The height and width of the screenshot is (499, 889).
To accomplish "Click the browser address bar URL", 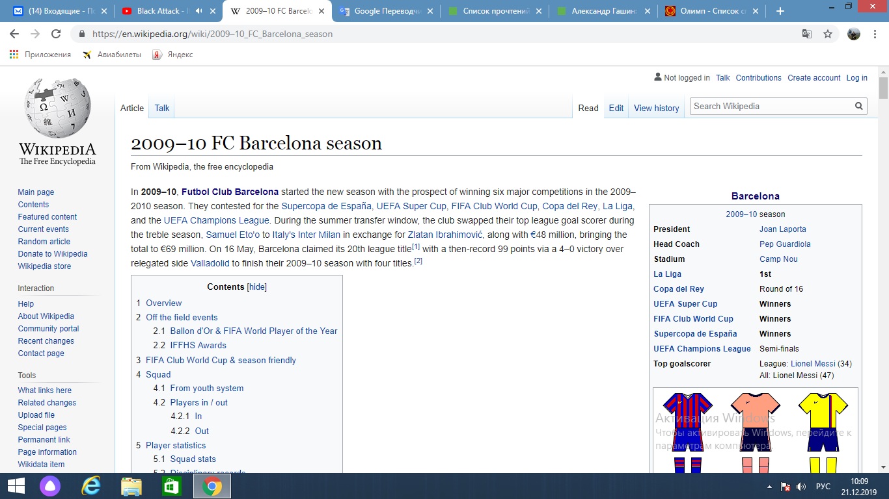I will (212, 34).
